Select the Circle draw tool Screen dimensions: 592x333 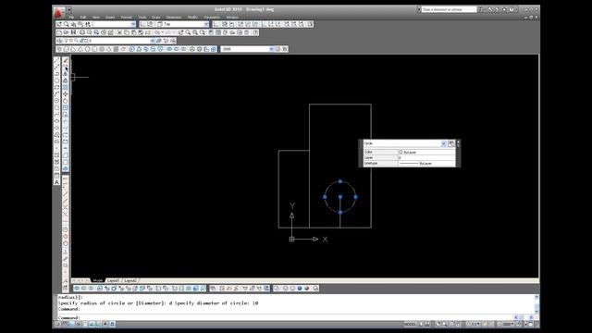coord(56,100)
